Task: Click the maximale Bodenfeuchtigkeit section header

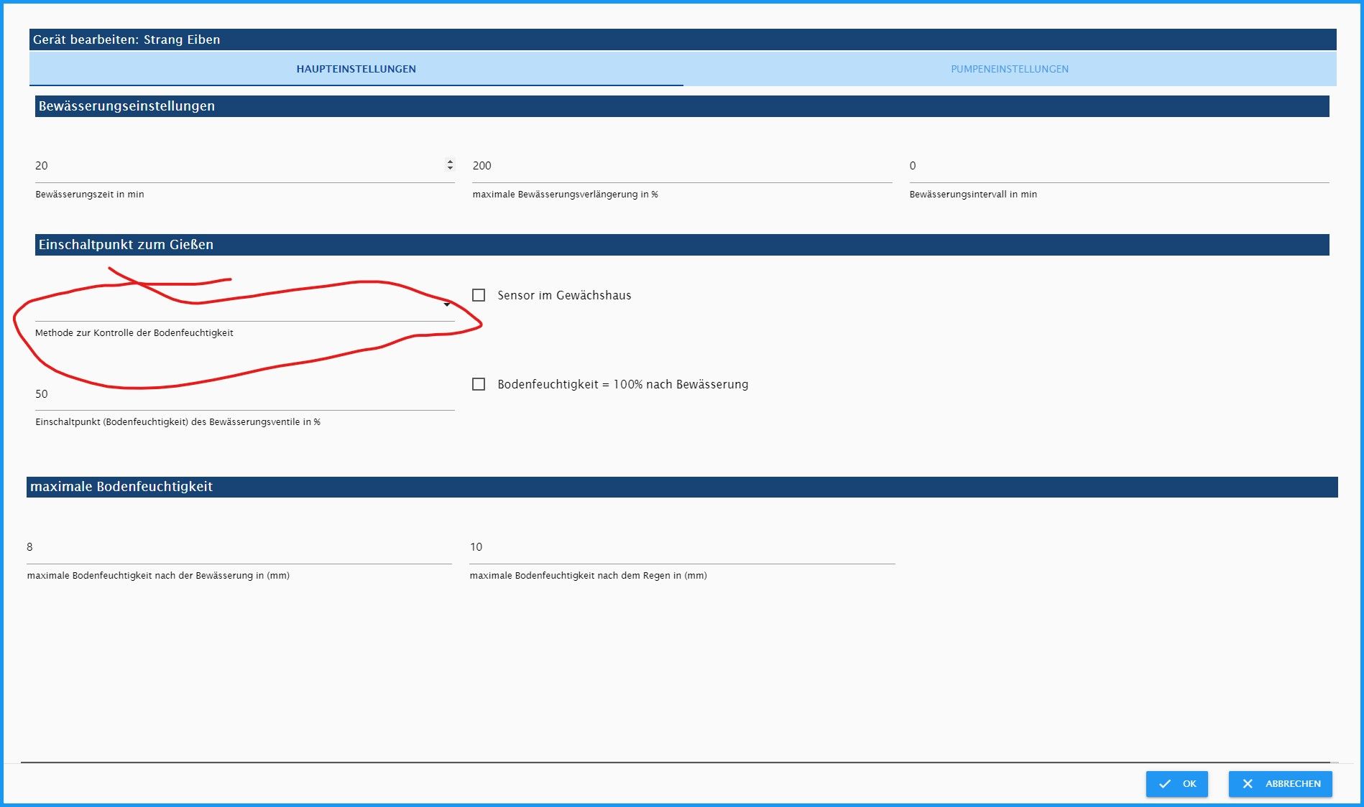Action: [x=682, y=487]
